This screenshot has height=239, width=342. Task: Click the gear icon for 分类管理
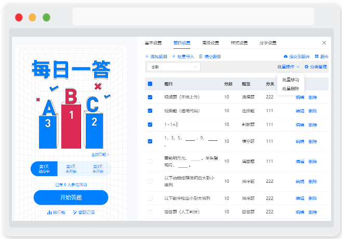coord(307,67)
